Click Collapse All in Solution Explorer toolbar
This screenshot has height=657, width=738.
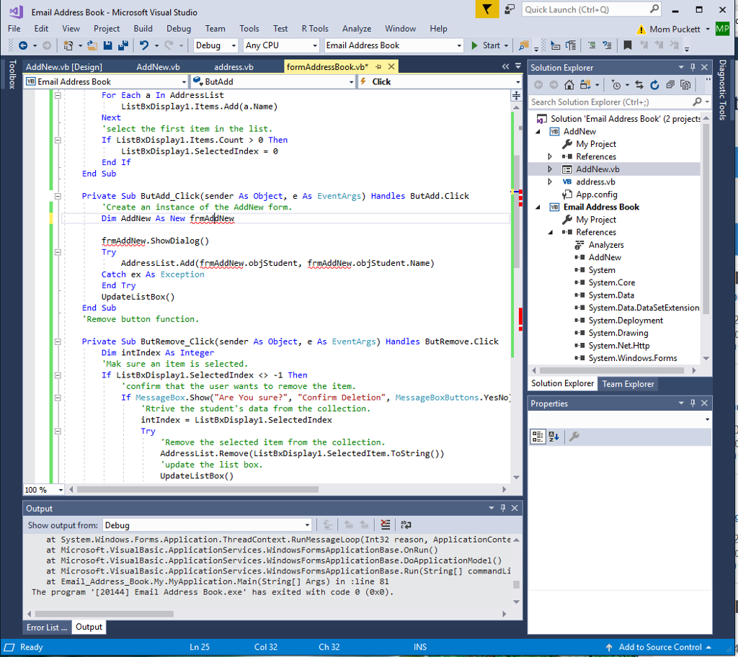point(670,85)
